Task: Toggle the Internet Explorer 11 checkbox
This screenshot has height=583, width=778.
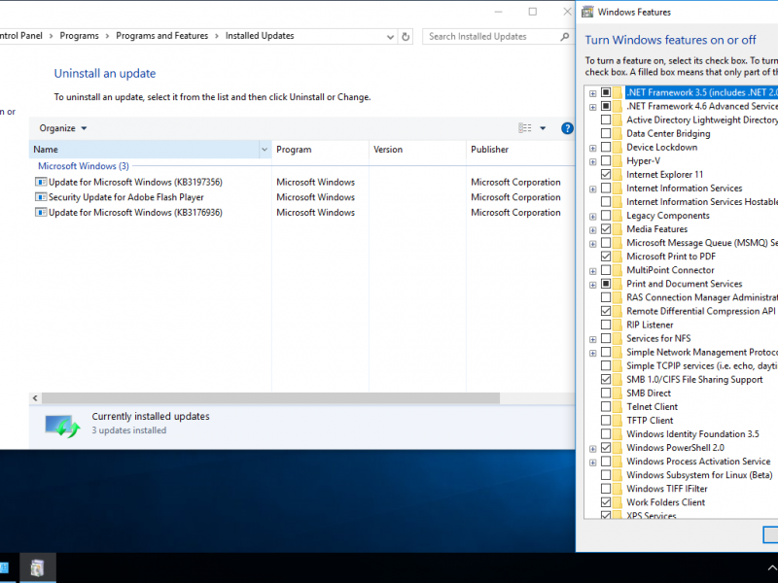Action: (606, 175)
